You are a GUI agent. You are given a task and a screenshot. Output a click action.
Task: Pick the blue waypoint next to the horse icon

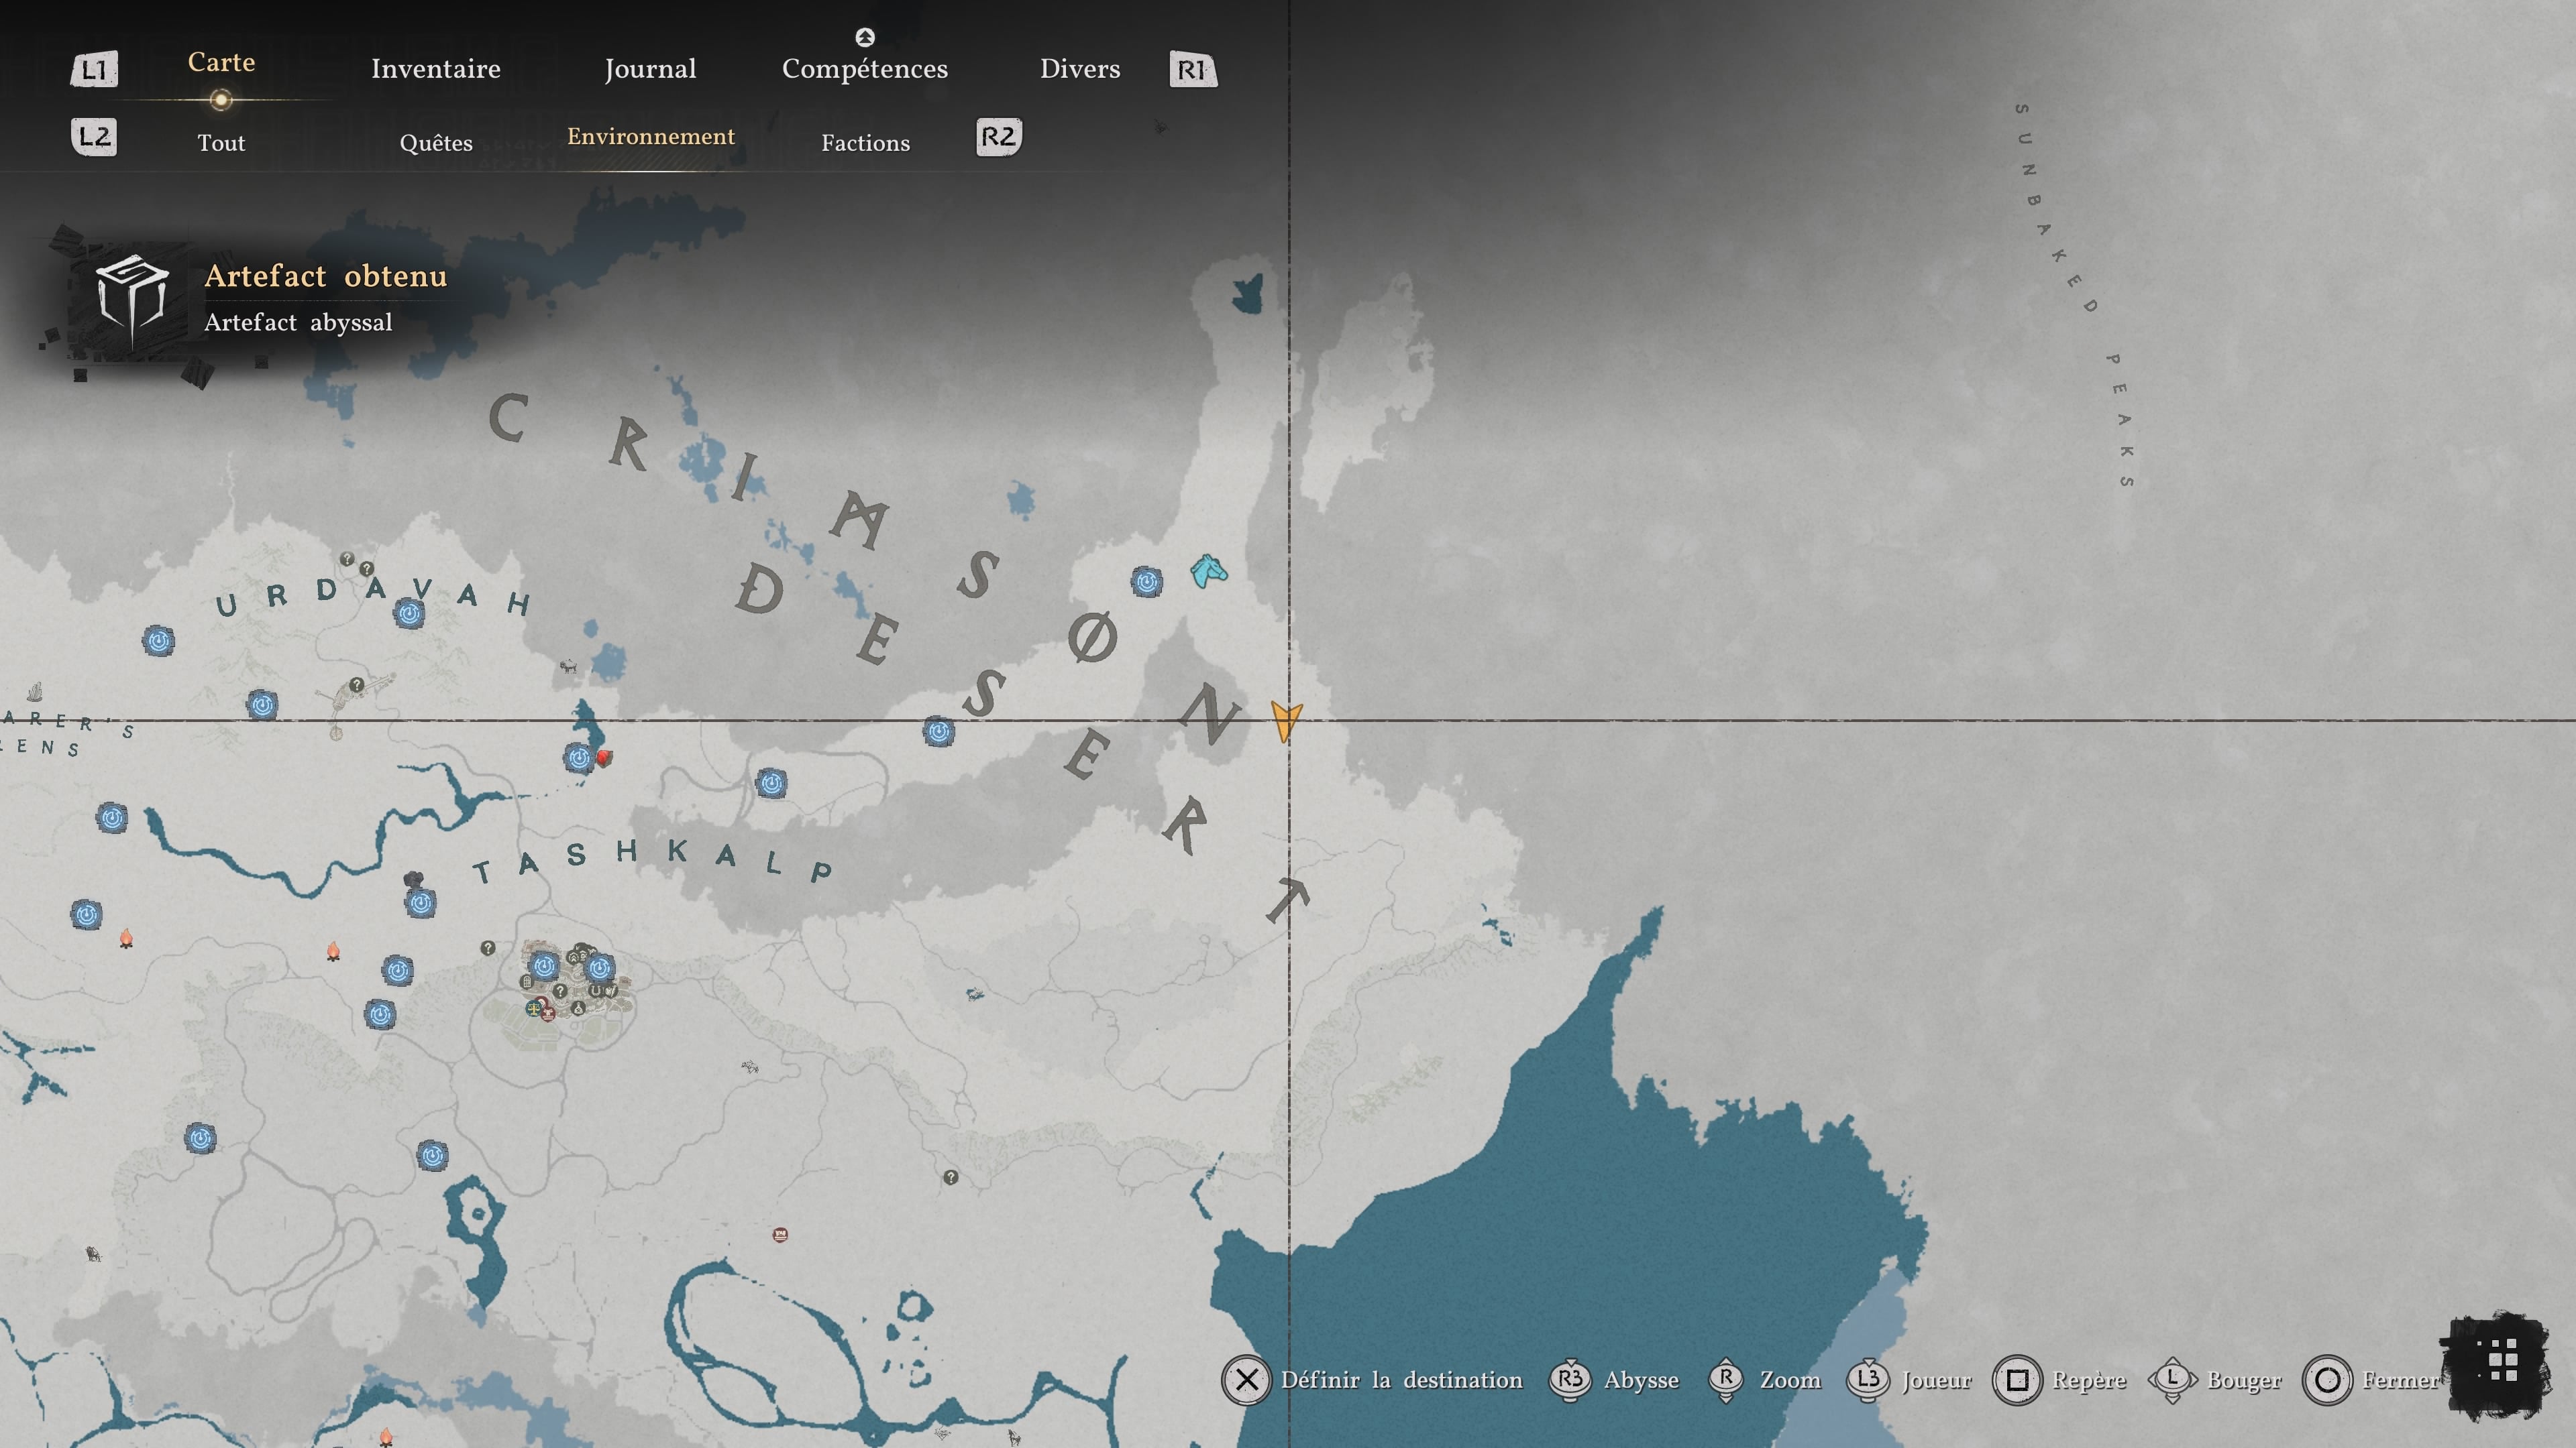1146,581
